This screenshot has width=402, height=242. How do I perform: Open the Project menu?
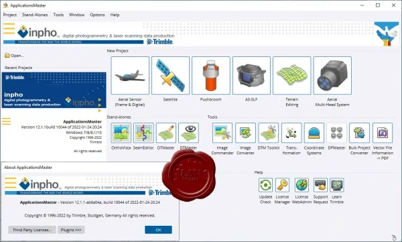point(10,15)
